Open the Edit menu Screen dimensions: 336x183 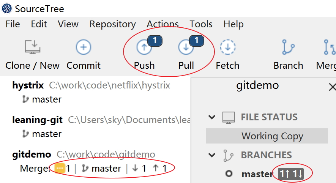(39, 24)
